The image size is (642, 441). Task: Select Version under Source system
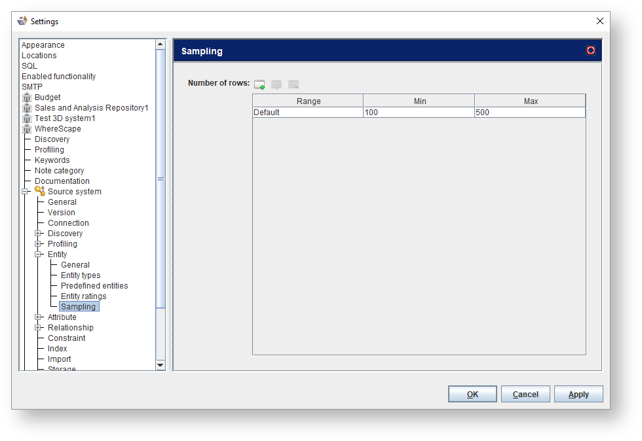[x=62, y=212]
